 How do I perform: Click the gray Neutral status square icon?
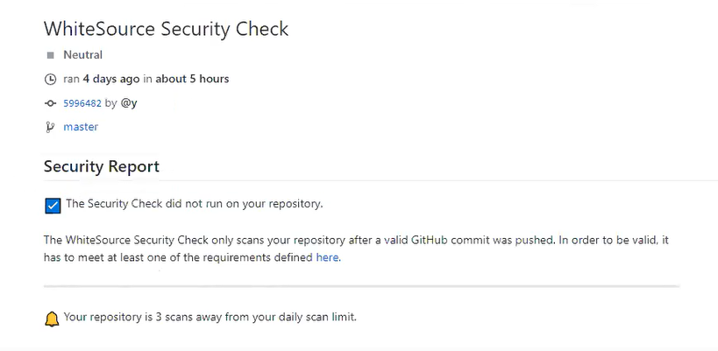click(x=50, y=55)
